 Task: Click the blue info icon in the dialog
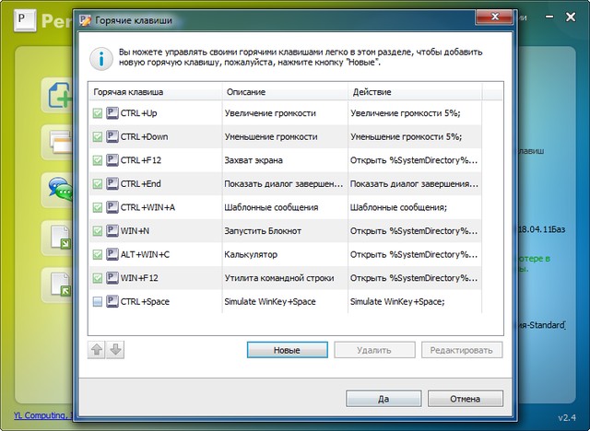[100, 59]
